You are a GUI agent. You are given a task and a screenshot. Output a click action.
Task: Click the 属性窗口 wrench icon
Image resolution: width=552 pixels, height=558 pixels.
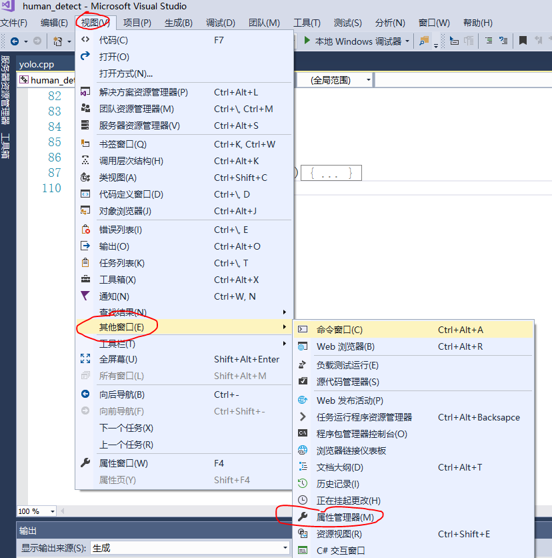click(85, 463)
